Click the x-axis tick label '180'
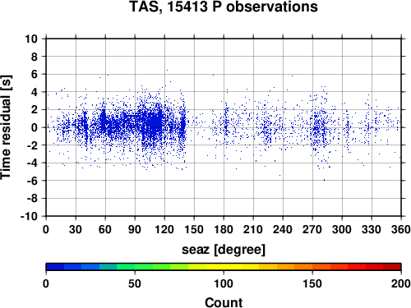This screenshot has width=411, height=308. point(224,229)
